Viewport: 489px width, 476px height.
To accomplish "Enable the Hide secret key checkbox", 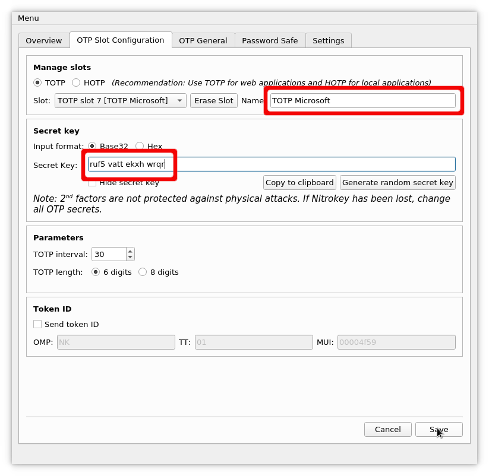I will pos(92,183).
